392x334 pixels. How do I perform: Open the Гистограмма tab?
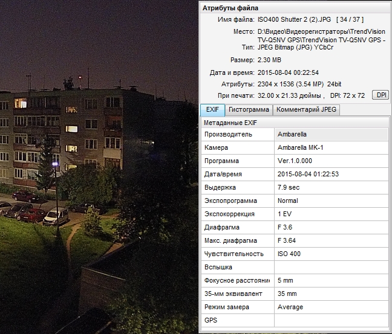249,110
